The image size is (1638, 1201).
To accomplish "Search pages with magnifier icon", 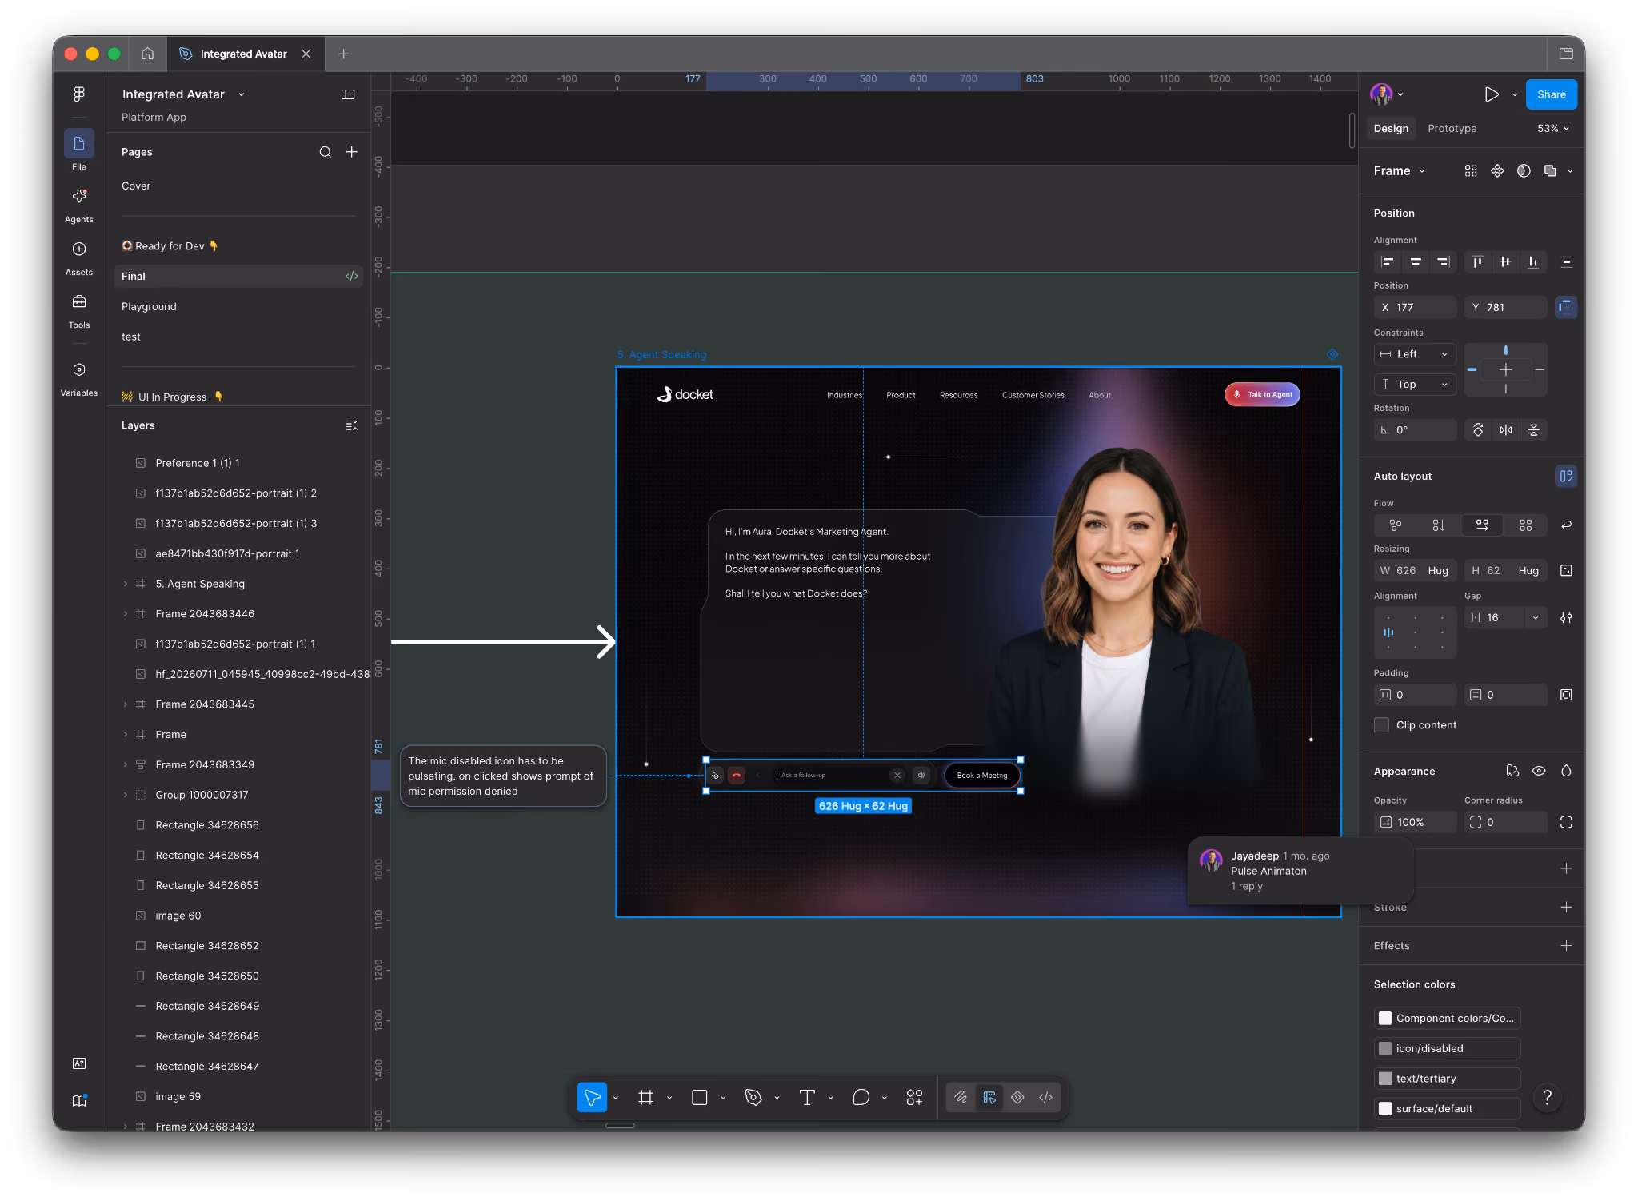I will point(325,152).
